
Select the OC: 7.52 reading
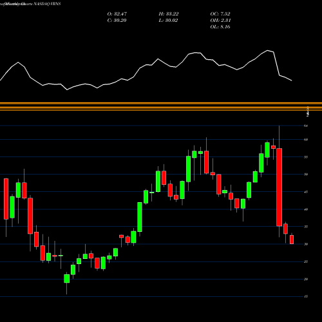pos(220,14)
